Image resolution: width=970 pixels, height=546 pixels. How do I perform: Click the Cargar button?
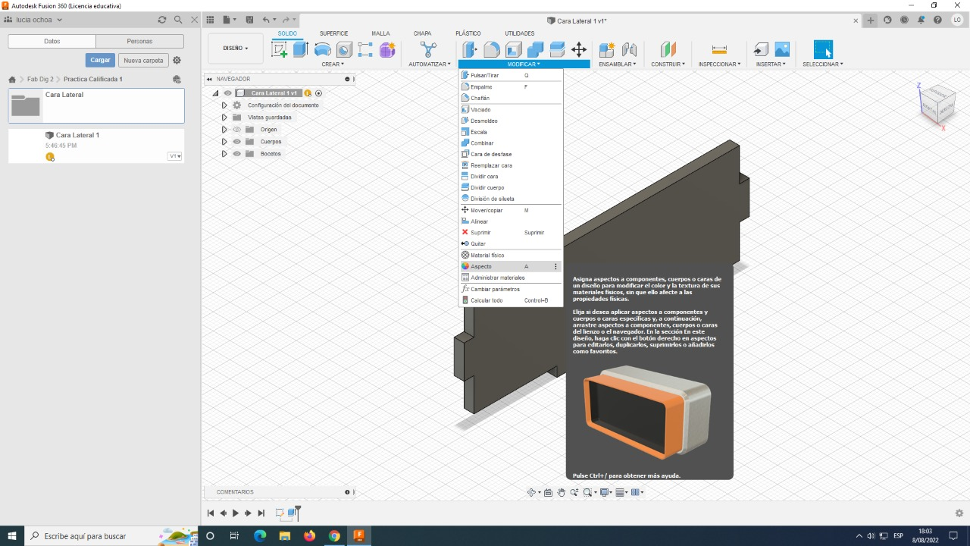coord(100,61)
